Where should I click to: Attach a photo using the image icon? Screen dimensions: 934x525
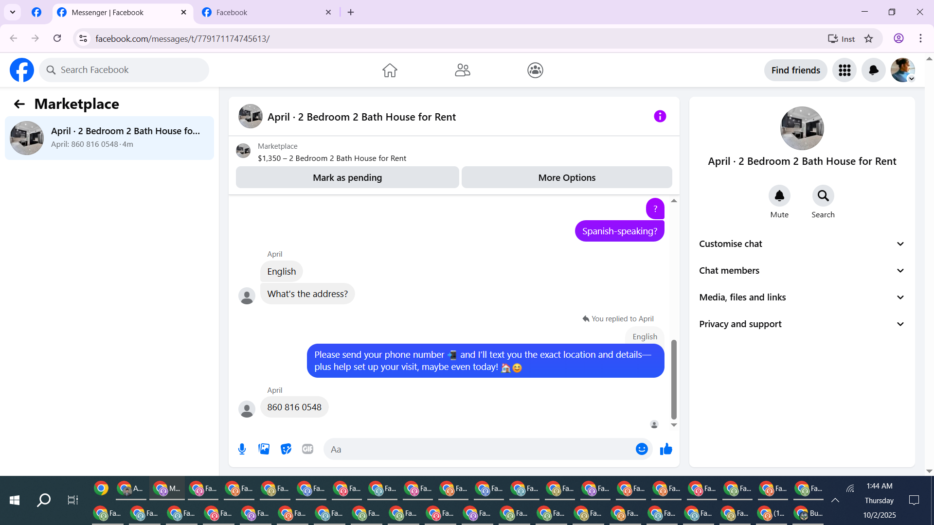click(x=264, y=449)
